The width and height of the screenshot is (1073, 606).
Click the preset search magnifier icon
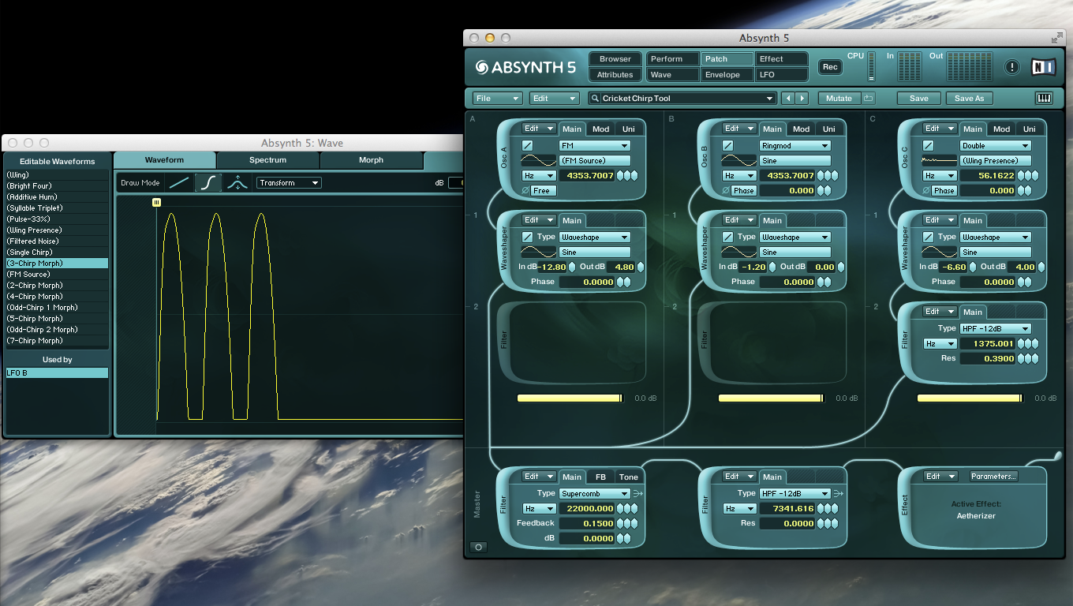coord(596,99)
